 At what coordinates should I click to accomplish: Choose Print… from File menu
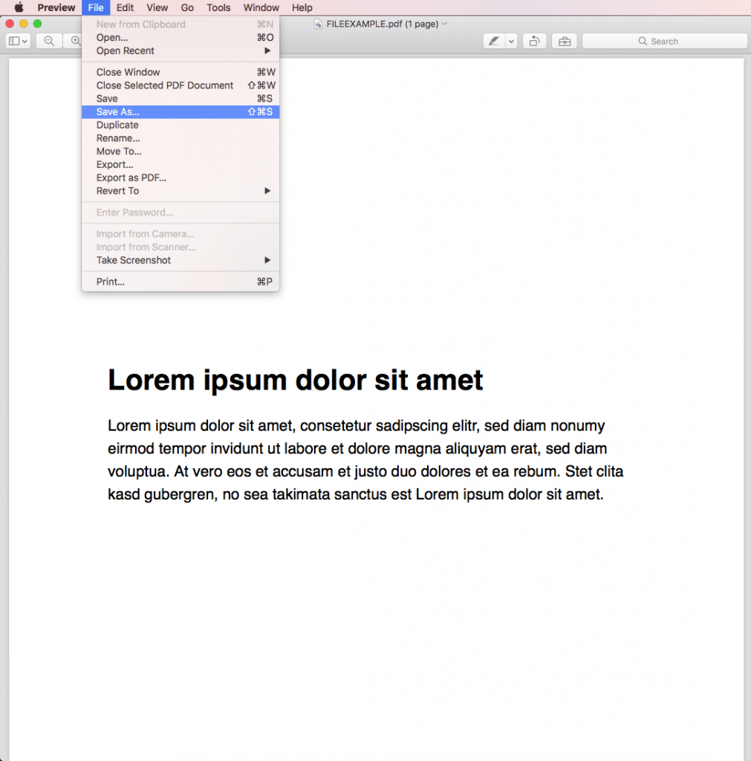pyautogui.click(x=181, y=282)
